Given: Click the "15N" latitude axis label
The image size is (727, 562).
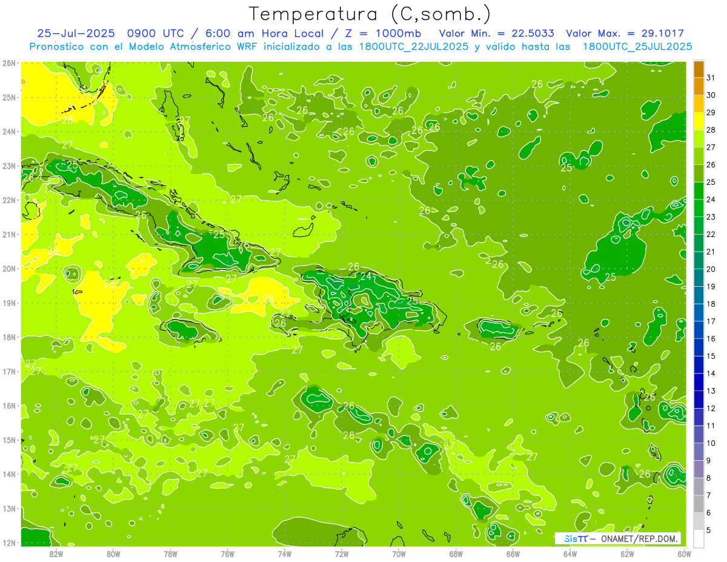Looking at the screenshot, I should (9, 440).
